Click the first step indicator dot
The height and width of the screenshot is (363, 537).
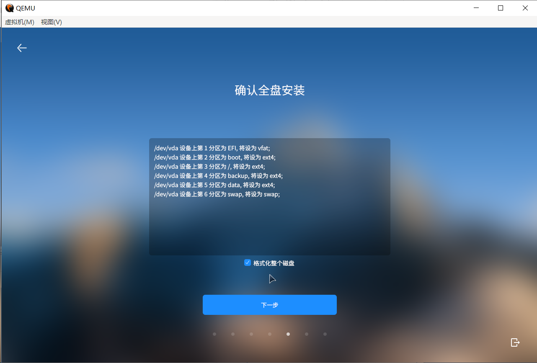click(x=214, y=334)
